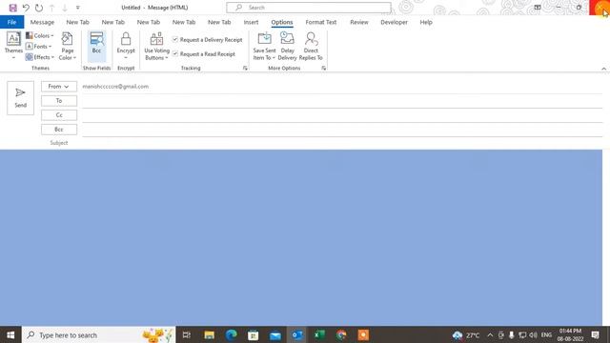Open theme Effects dropdown
610x343 pixels.
tap(40, 57)
